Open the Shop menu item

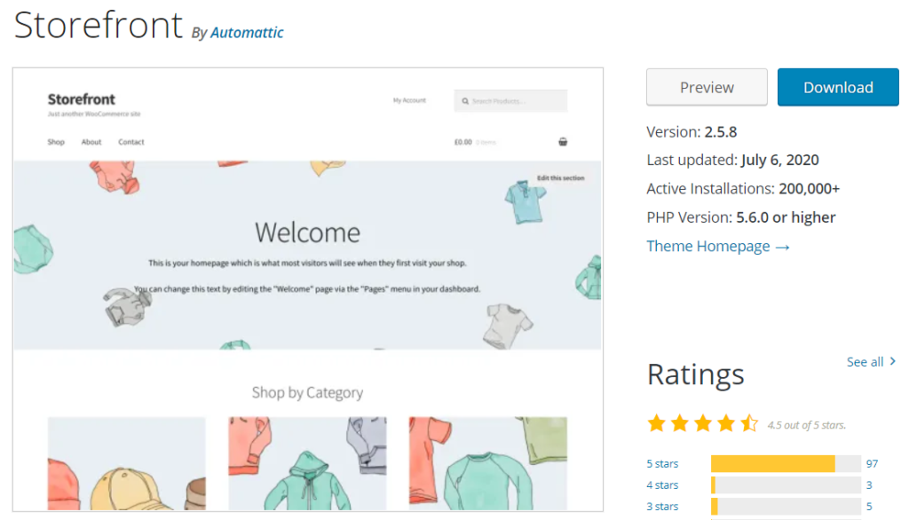(x=56, y=141)
